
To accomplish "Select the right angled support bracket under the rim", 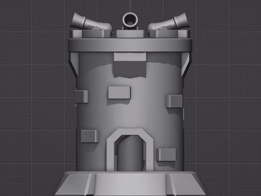I will pyautogui.click(x=187, y=65).
